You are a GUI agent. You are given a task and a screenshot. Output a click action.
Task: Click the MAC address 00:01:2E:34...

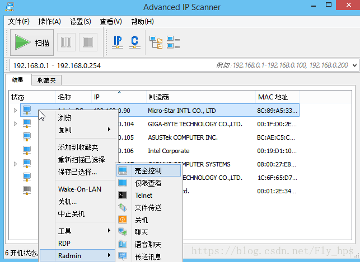pyautogui.click(x=277, y=191)
